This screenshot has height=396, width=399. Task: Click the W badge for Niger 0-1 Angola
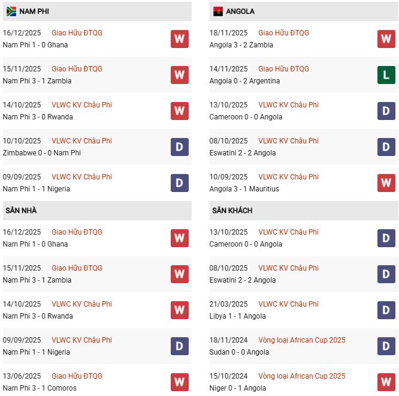click(386, 382)
